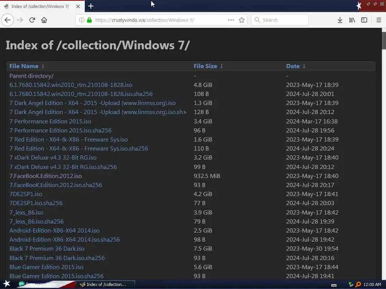Sort the listing by File Name
Screen dimensions: 386x289
[24, 66]
